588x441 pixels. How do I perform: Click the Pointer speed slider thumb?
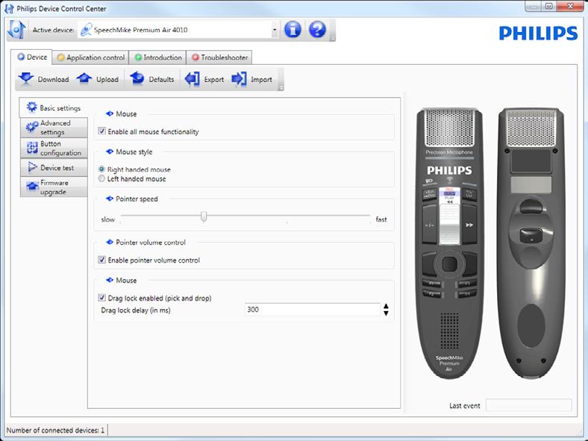pos(204,216)
